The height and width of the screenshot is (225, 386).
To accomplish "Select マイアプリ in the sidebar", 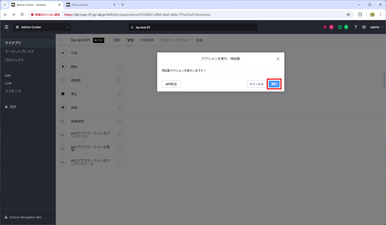I will [x=28, y=43].
